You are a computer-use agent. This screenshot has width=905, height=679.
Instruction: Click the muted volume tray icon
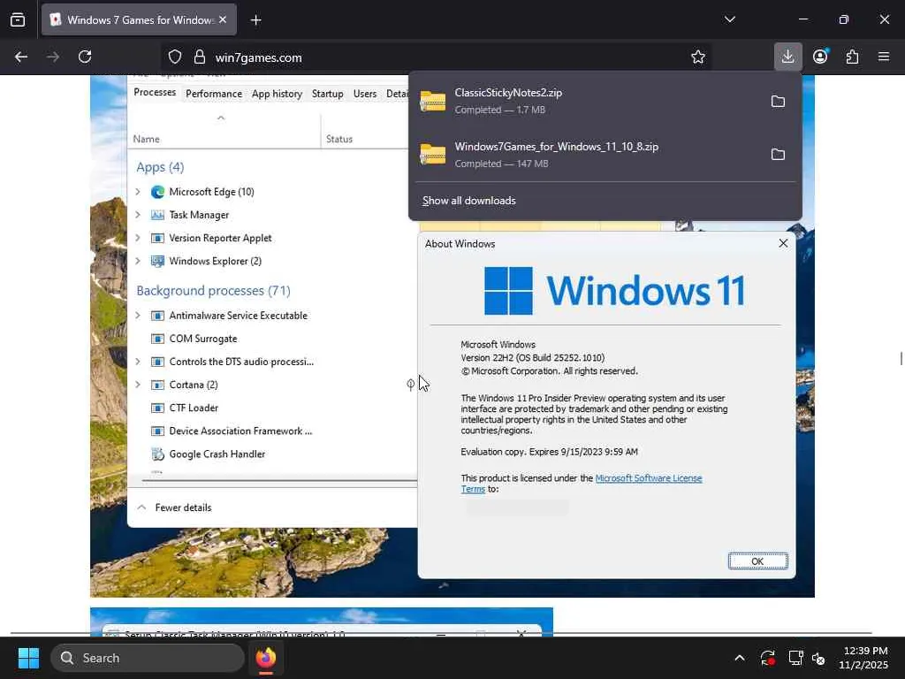818,658
